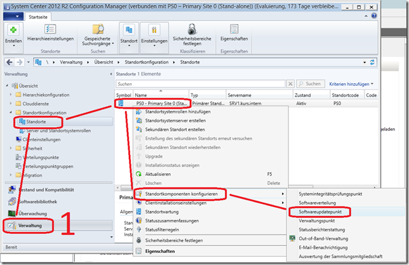409x265 pixels.
Task: Switch to the Startseite ribbon tab
Action: point(38,17)
